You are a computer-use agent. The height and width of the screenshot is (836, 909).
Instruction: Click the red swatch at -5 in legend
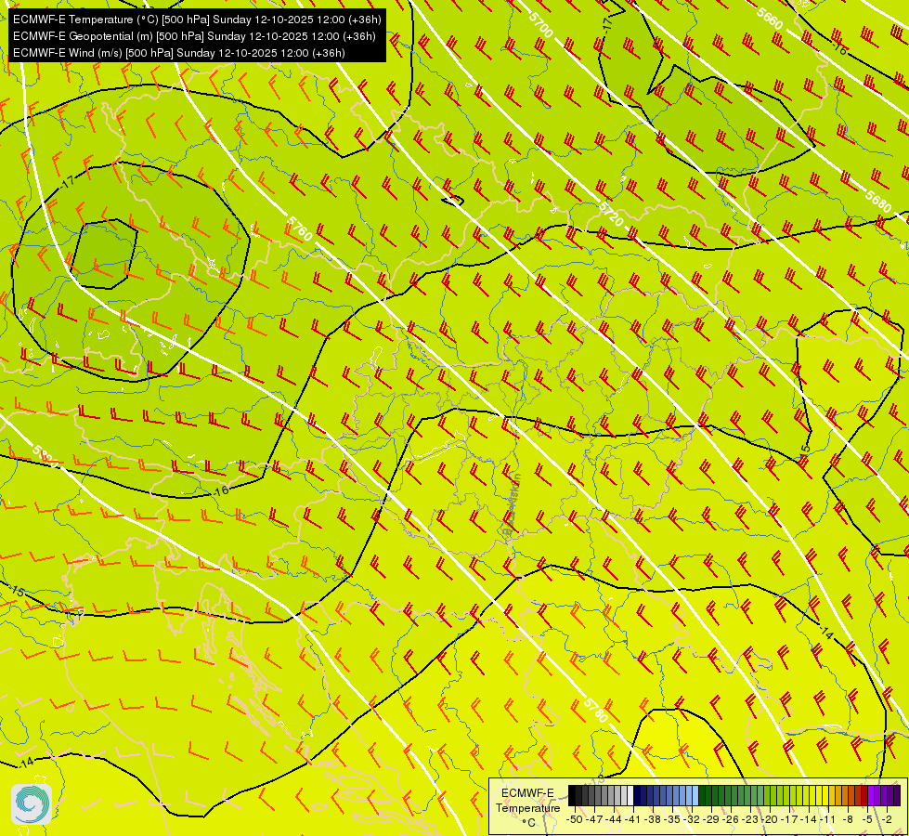(x=864, y=795)
